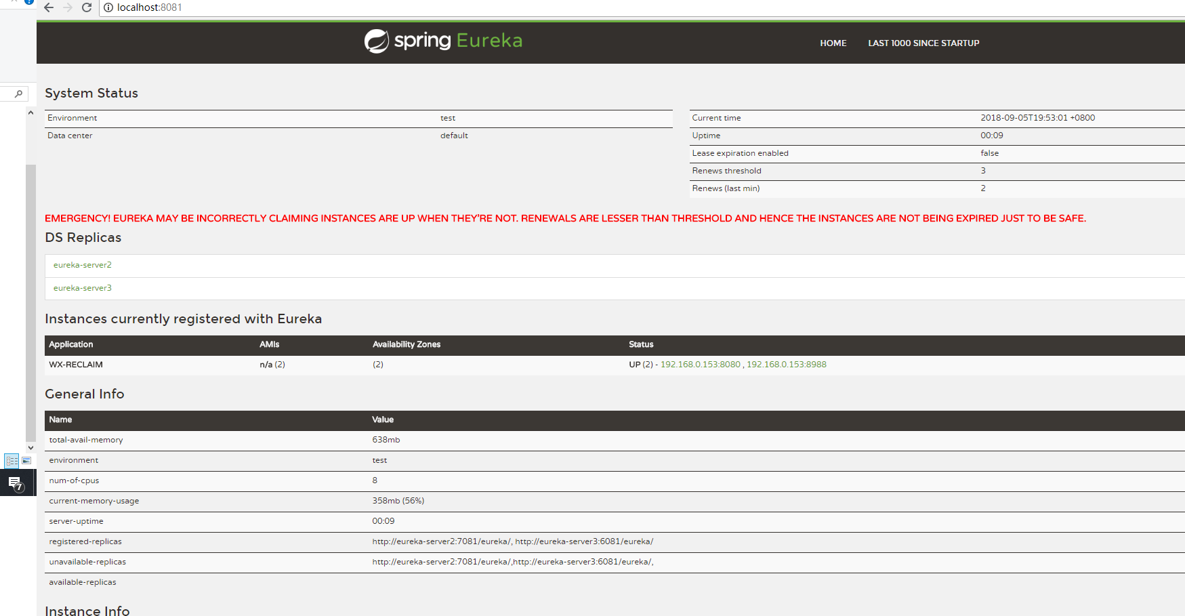Image resolution: width=1185 pixels, height=616 pixels.
Task: Click the Application column header
Action: click(x=71, y=344)
